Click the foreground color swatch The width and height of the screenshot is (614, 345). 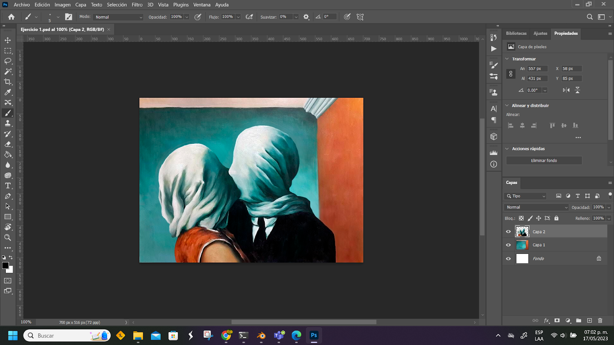coord(5,266)
